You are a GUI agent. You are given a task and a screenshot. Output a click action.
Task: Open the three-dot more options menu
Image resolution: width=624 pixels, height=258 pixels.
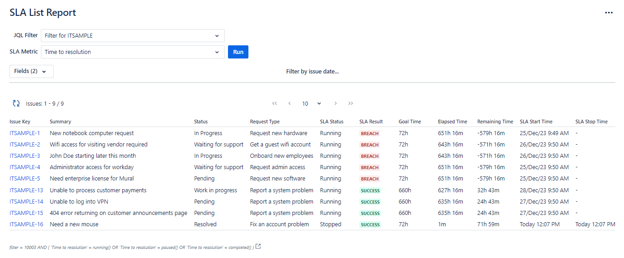click(609, 13)
